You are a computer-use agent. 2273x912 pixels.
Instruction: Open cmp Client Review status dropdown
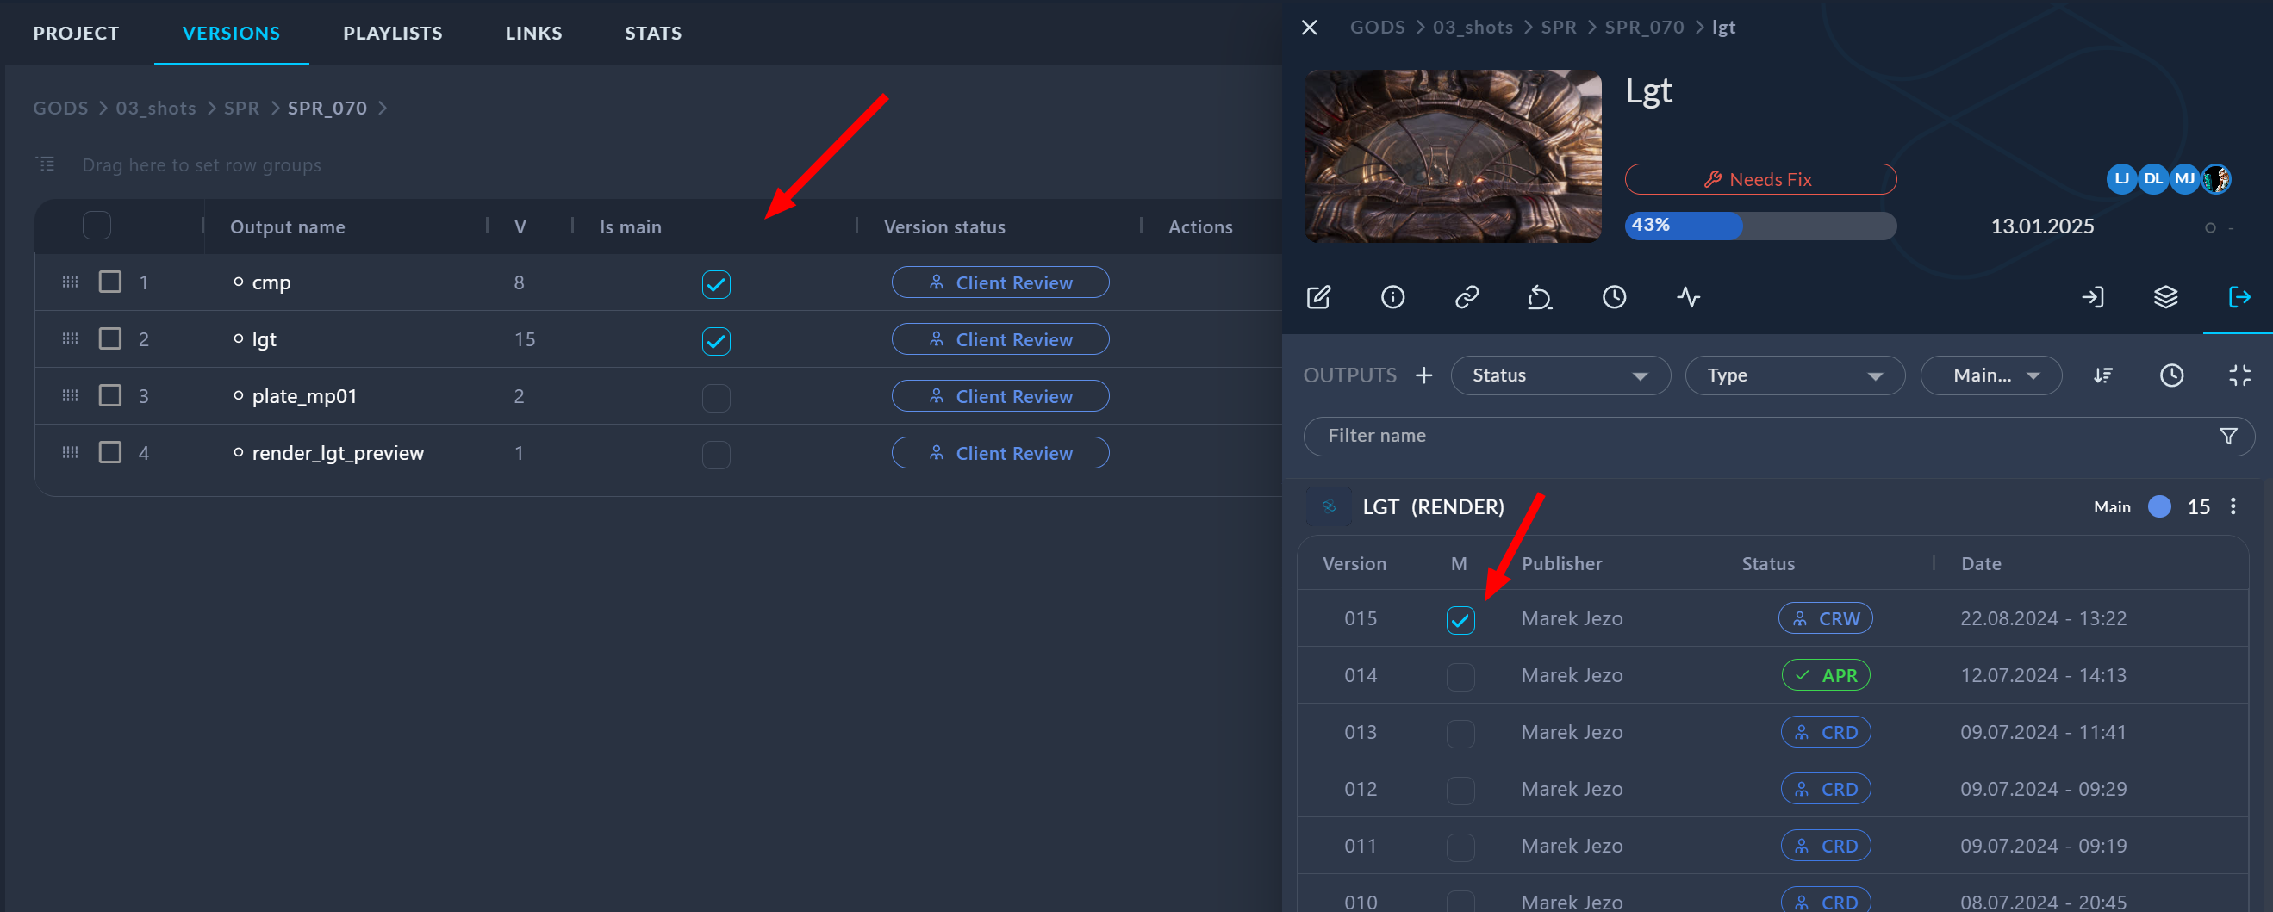point(1000,282)
